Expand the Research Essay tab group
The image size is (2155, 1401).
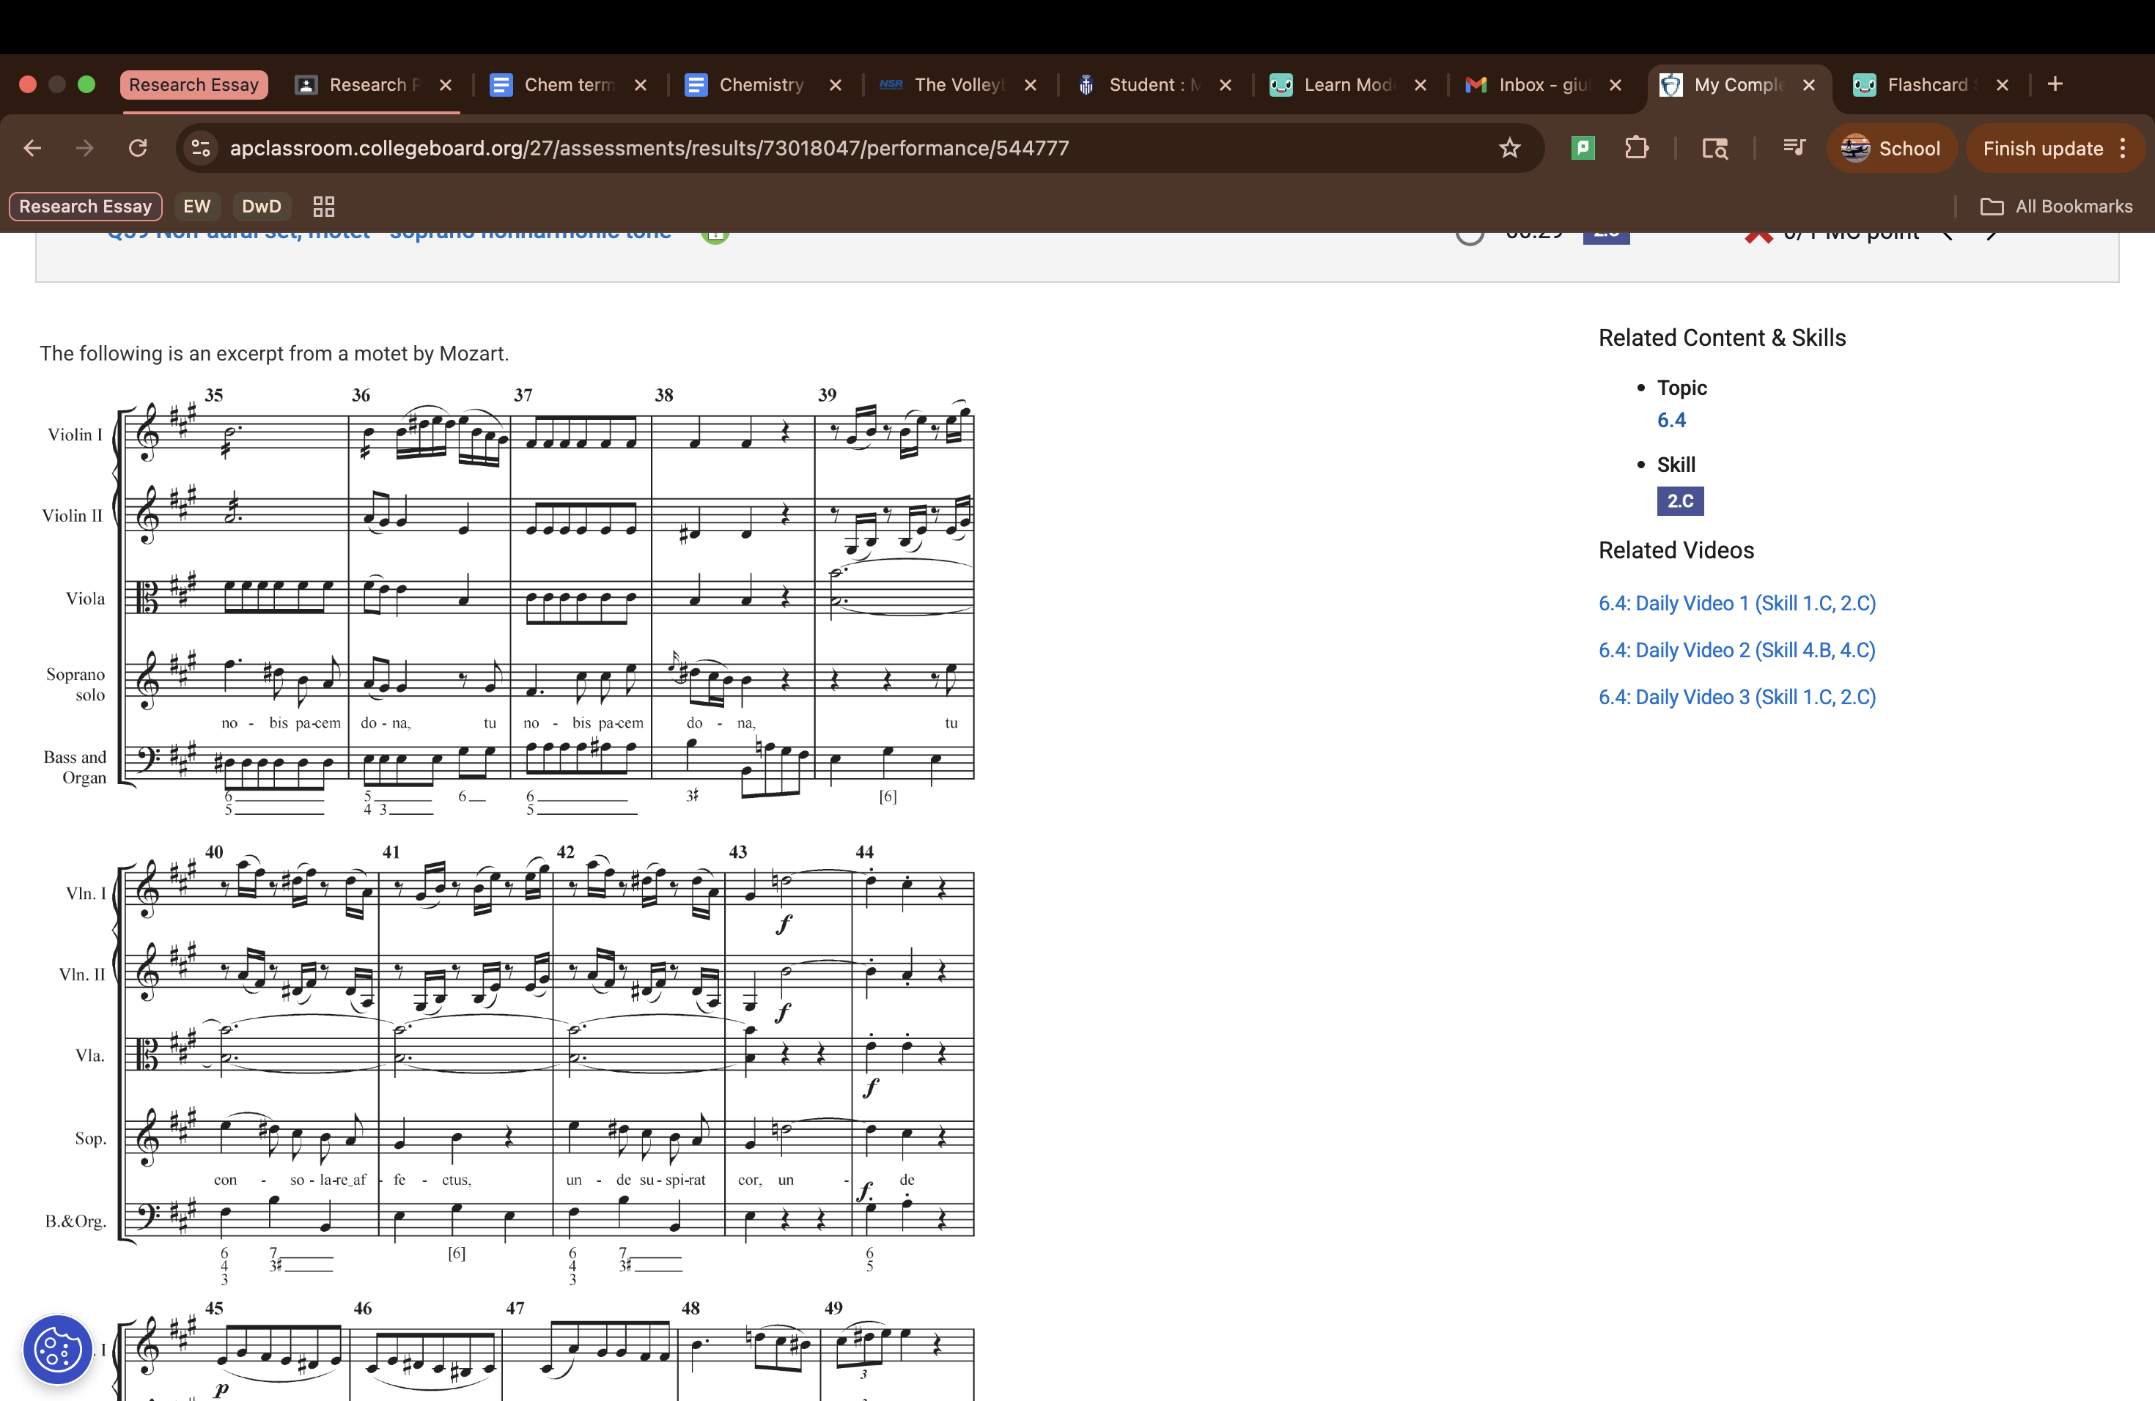194,85
